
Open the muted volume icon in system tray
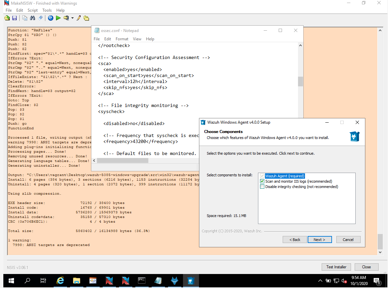point(343,281)
